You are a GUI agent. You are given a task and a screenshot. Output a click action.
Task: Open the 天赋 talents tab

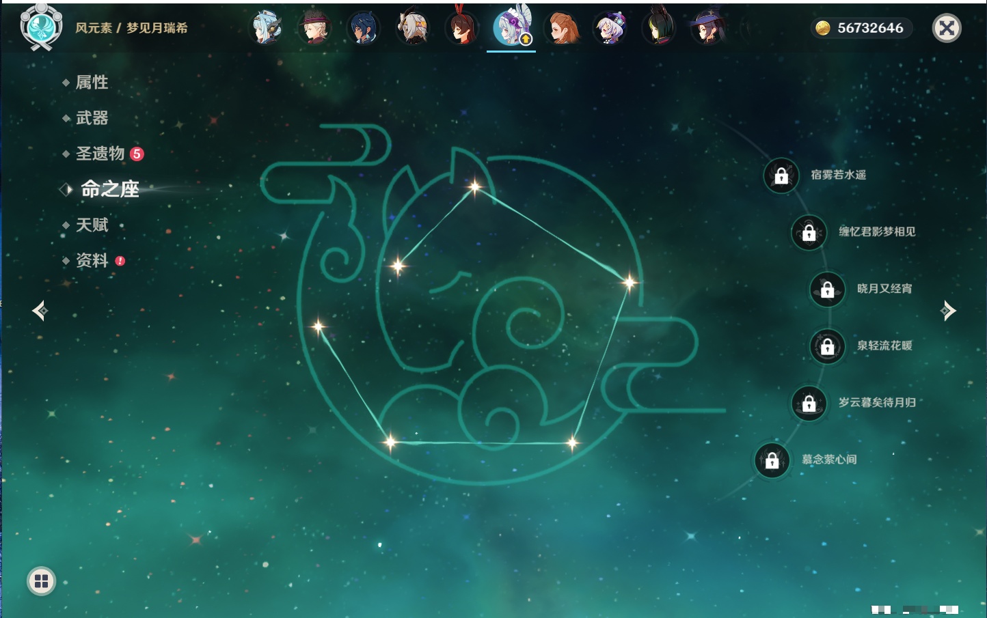(92, 225)
